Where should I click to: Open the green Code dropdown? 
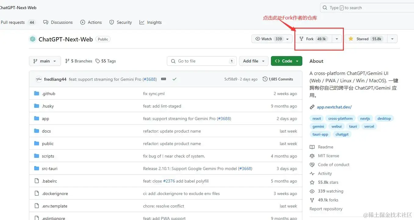(286, 61)
